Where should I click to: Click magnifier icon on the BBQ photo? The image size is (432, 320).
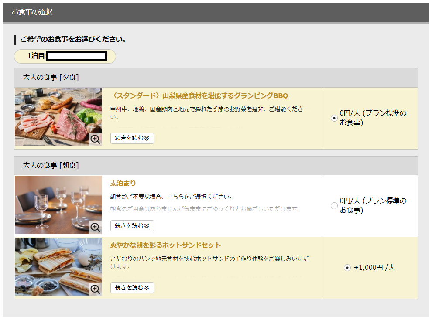(95, 140)
